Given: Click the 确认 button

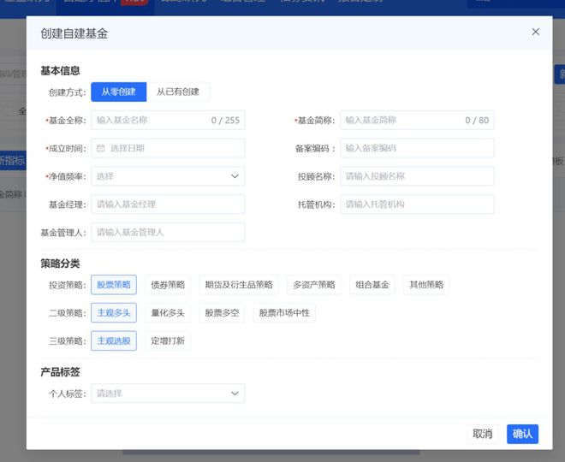Looking at the screenshot, I should (x=522, y=434).
